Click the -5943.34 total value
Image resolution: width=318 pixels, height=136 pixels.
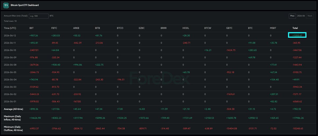pyautogui.click(x=297, y=87)
